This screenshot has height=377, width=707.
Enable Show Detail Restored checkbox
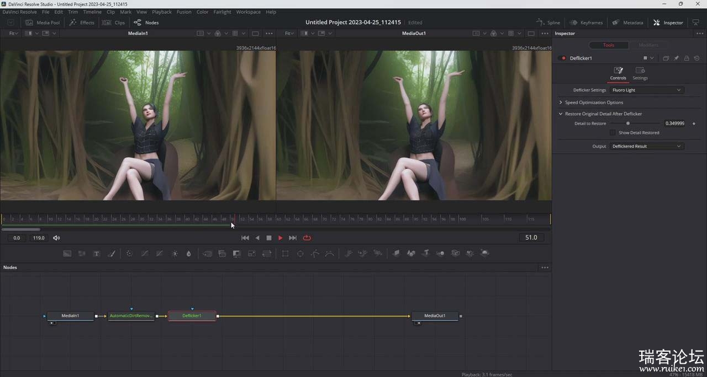(x=613, y=133)
